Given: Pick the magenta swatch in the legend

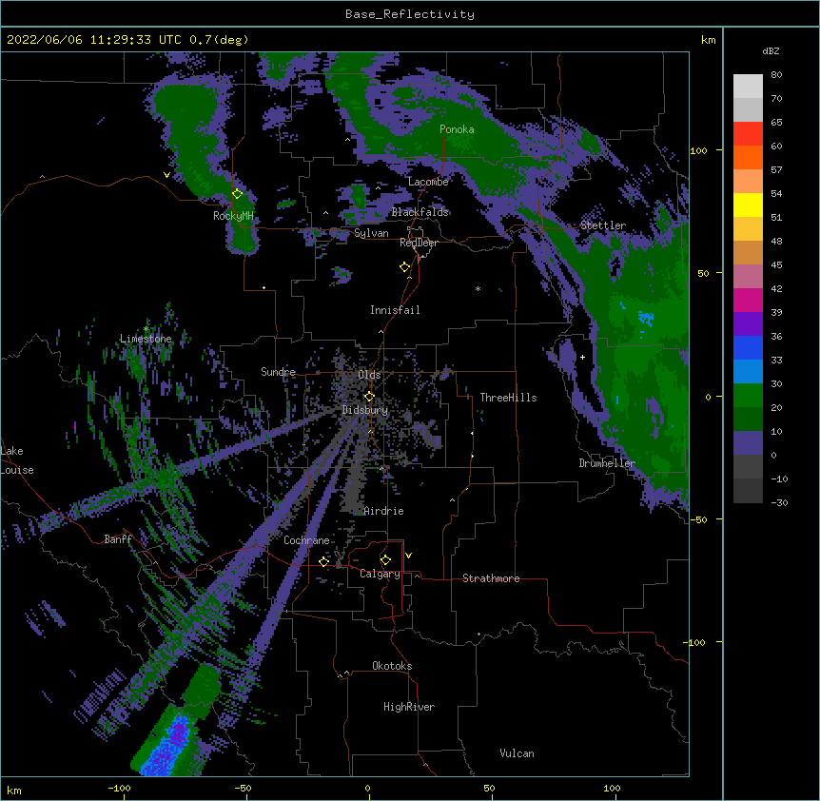Looking at the screenshot, I should click(x=748, y=300).
